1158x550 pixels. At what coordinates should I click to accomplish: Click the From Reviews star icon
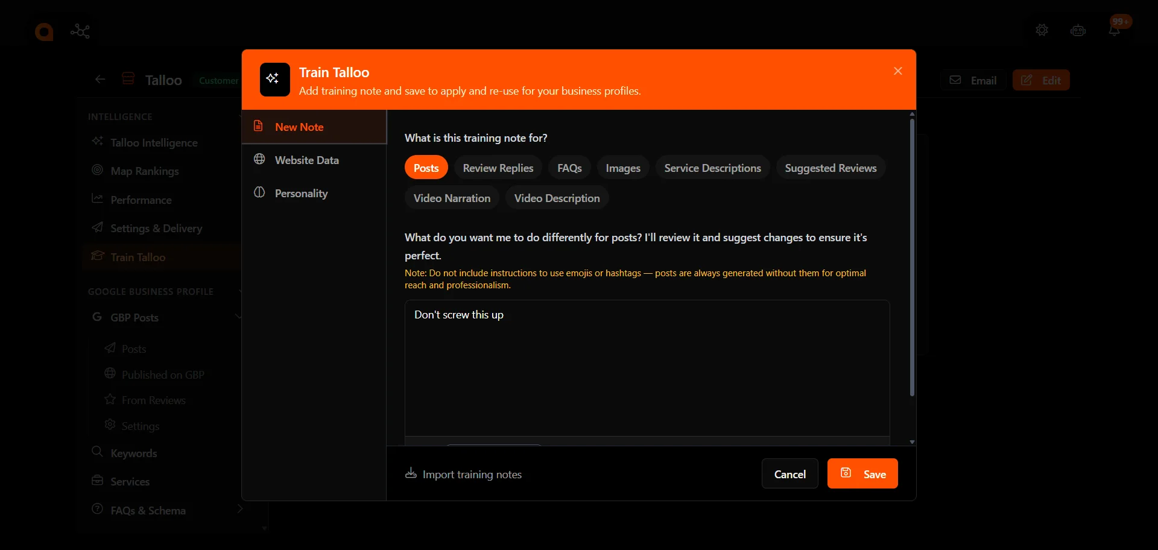coord(110,399)
